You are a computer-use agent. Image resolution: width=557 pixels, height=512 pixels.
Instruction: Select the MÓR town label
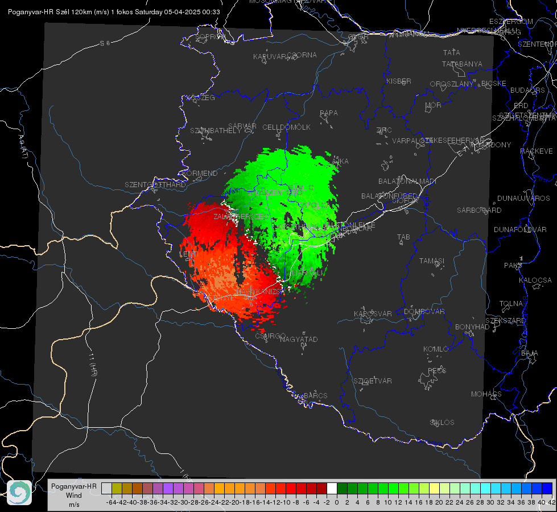click(434, 105)
